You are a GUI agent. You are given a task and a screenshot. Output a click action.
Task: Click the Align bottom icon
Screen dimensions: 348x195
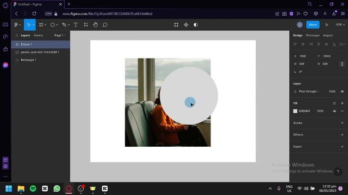pyautogui.click(x=334, y=44)
